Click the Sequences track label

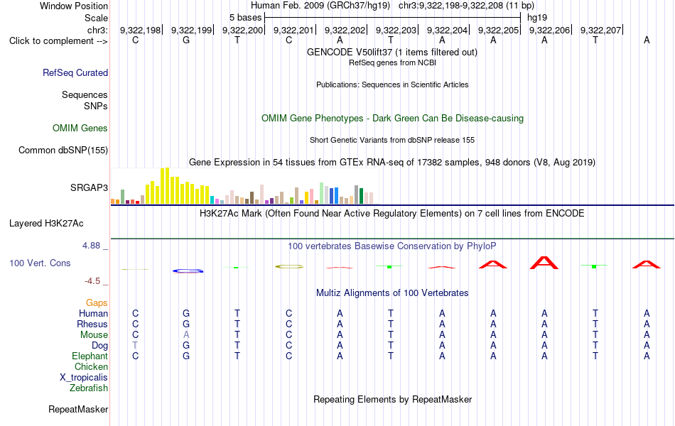tap(85, 94)
